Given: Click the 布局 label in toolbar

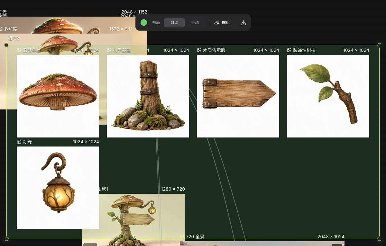Looking at the screenshot, I should [156, 23].
